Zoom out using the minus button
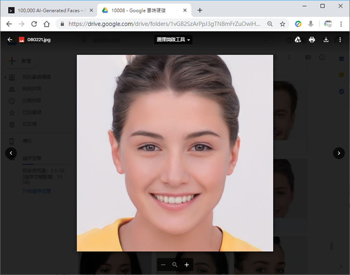Screen dimensions: 350x275 [163, 265]
